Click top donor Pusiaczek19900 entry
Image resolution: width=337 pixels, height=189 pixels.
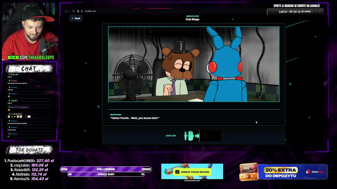pos(29,161)
